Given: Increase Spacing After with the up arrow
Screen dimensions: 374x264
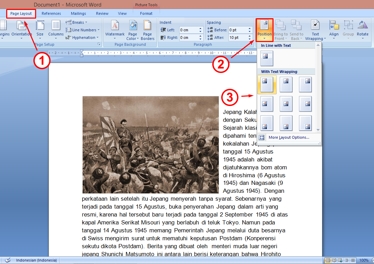Looking at the screenshot, I should 250,36.
